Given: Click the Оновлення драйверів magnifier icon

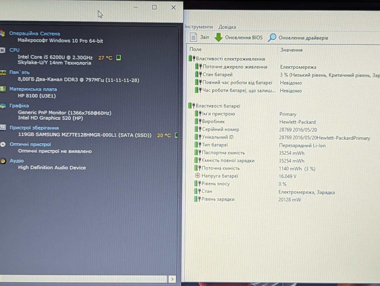Looking at the screenshot, I should 272,38.
